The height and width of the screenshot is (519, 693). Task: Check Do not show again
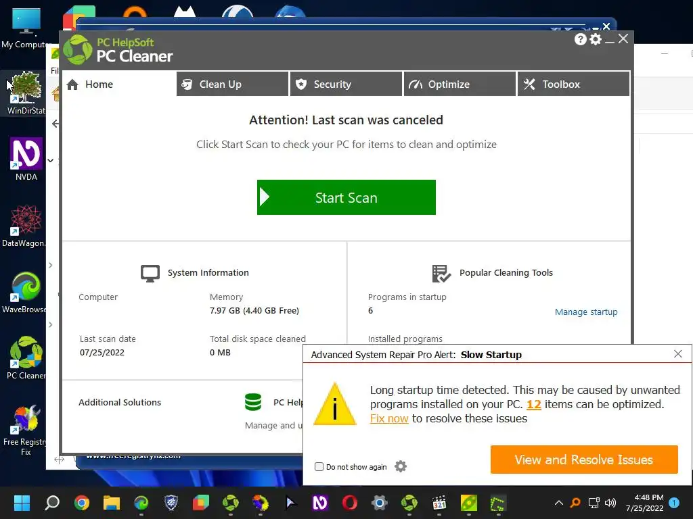click(319, 466)
